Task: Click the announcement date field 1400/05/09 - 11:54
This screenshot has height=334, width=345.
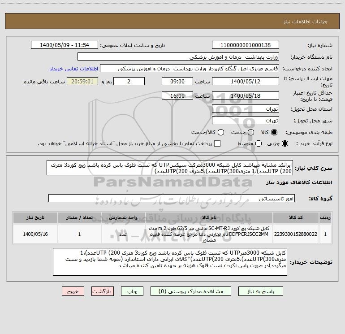Action: pyautogui.click(x=64, y=45)
